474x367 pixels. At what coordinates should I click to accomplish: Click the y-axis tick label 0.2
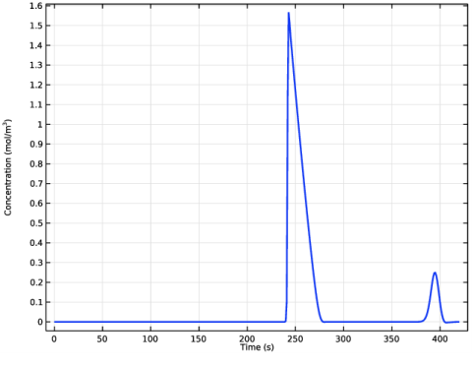[36, 282]
